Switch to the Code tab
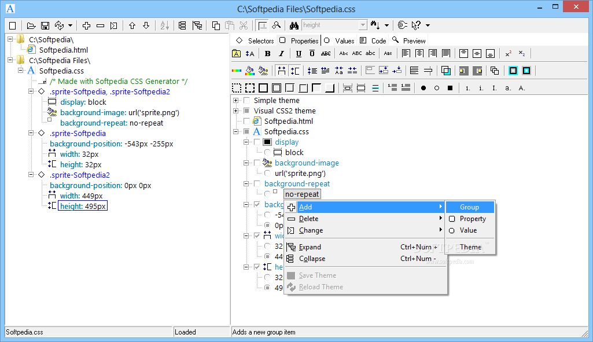Viewport: 593px width, 342px height. tap(373, 41)
